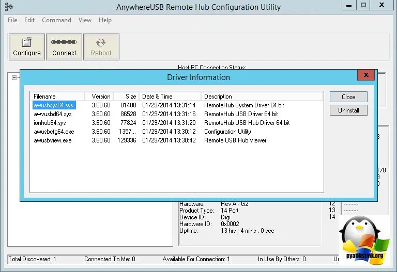Click 'Configuration Utility' description
This screenshot has height=272, width=397.
(x=227, y=132)
